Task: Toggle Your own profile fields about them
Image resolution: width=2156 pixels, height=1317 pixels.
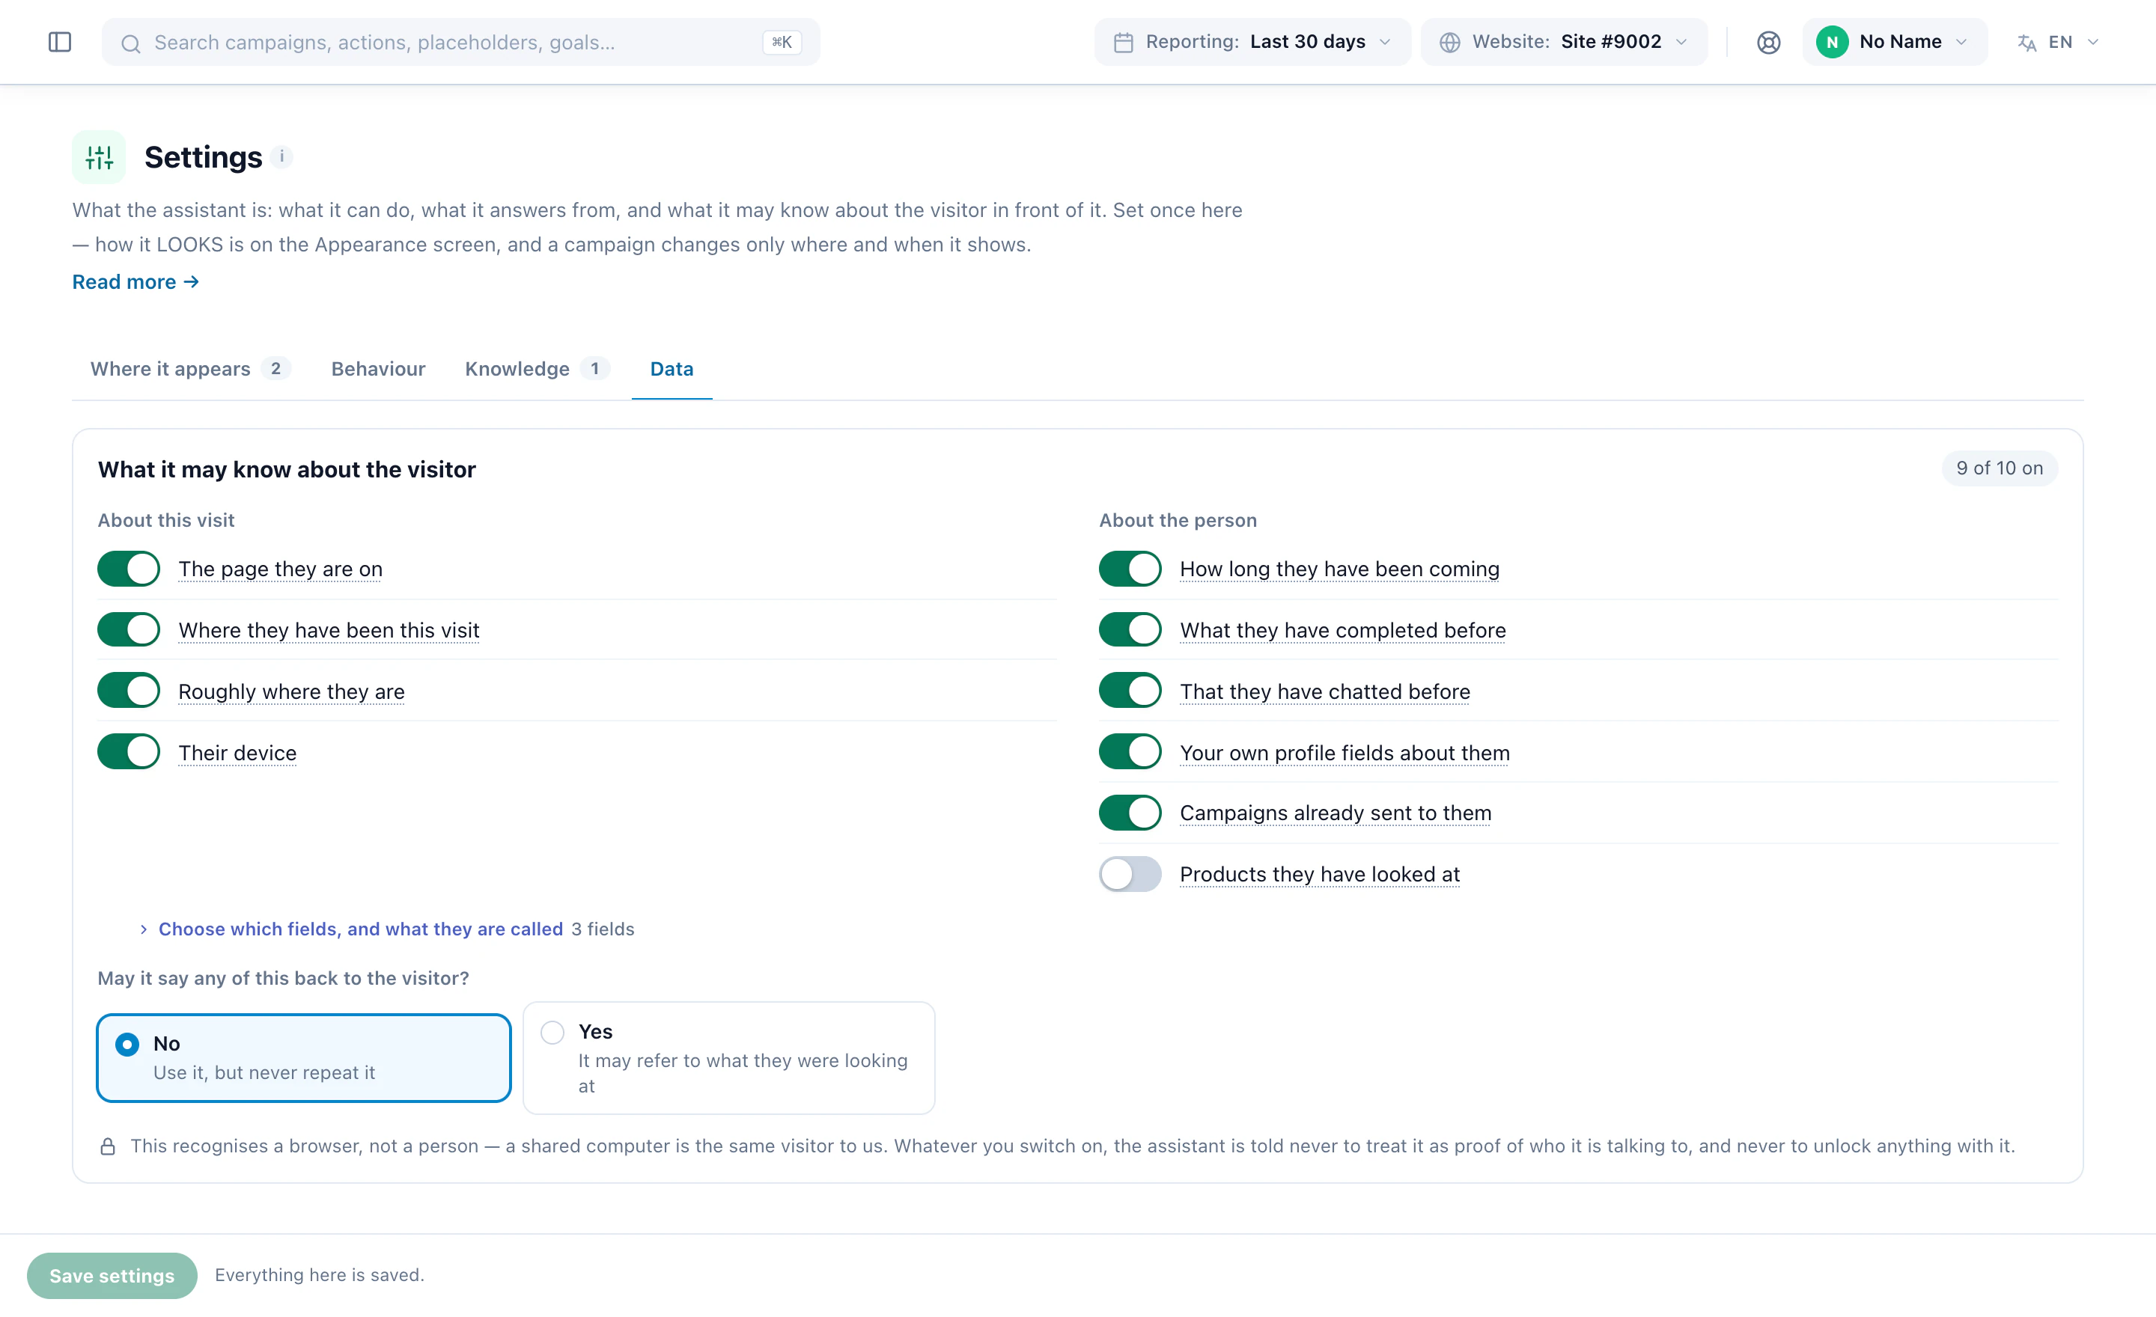Action: (1130, 752)
